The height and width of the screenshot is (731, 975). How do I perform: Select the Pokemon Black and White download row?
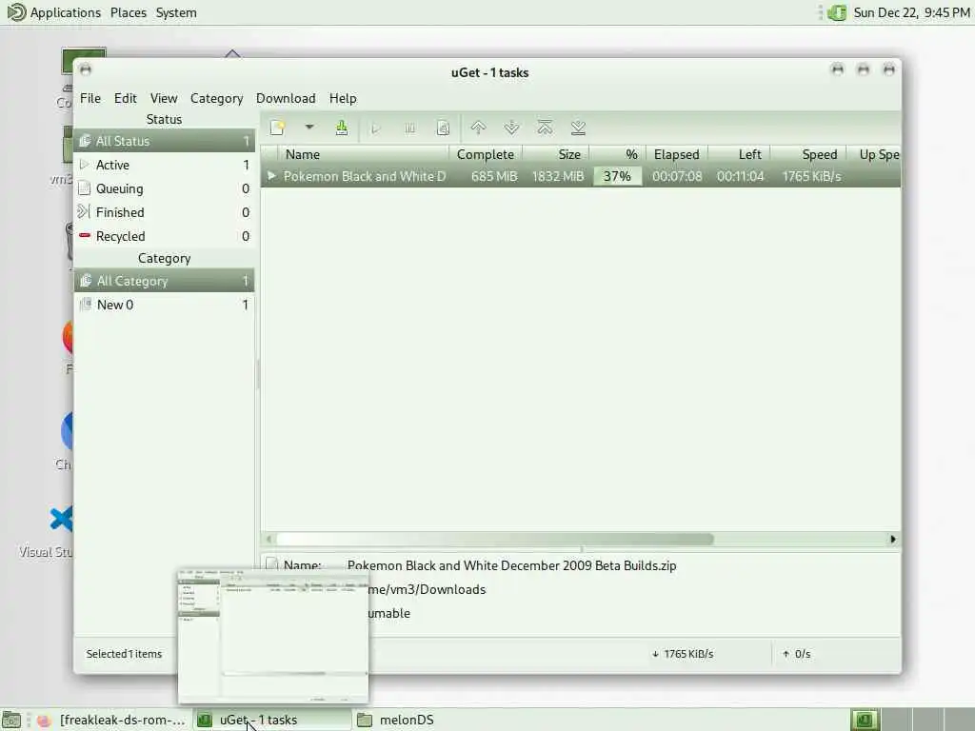point(581,176)
